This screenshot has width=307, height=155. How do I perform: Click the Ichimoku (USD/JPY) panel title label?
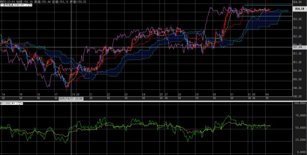[x=13, y=5]
